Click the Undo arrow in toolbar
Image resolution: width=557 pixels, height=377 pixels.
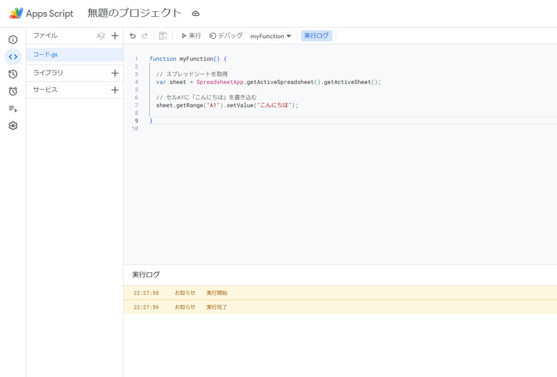[133, 36]
